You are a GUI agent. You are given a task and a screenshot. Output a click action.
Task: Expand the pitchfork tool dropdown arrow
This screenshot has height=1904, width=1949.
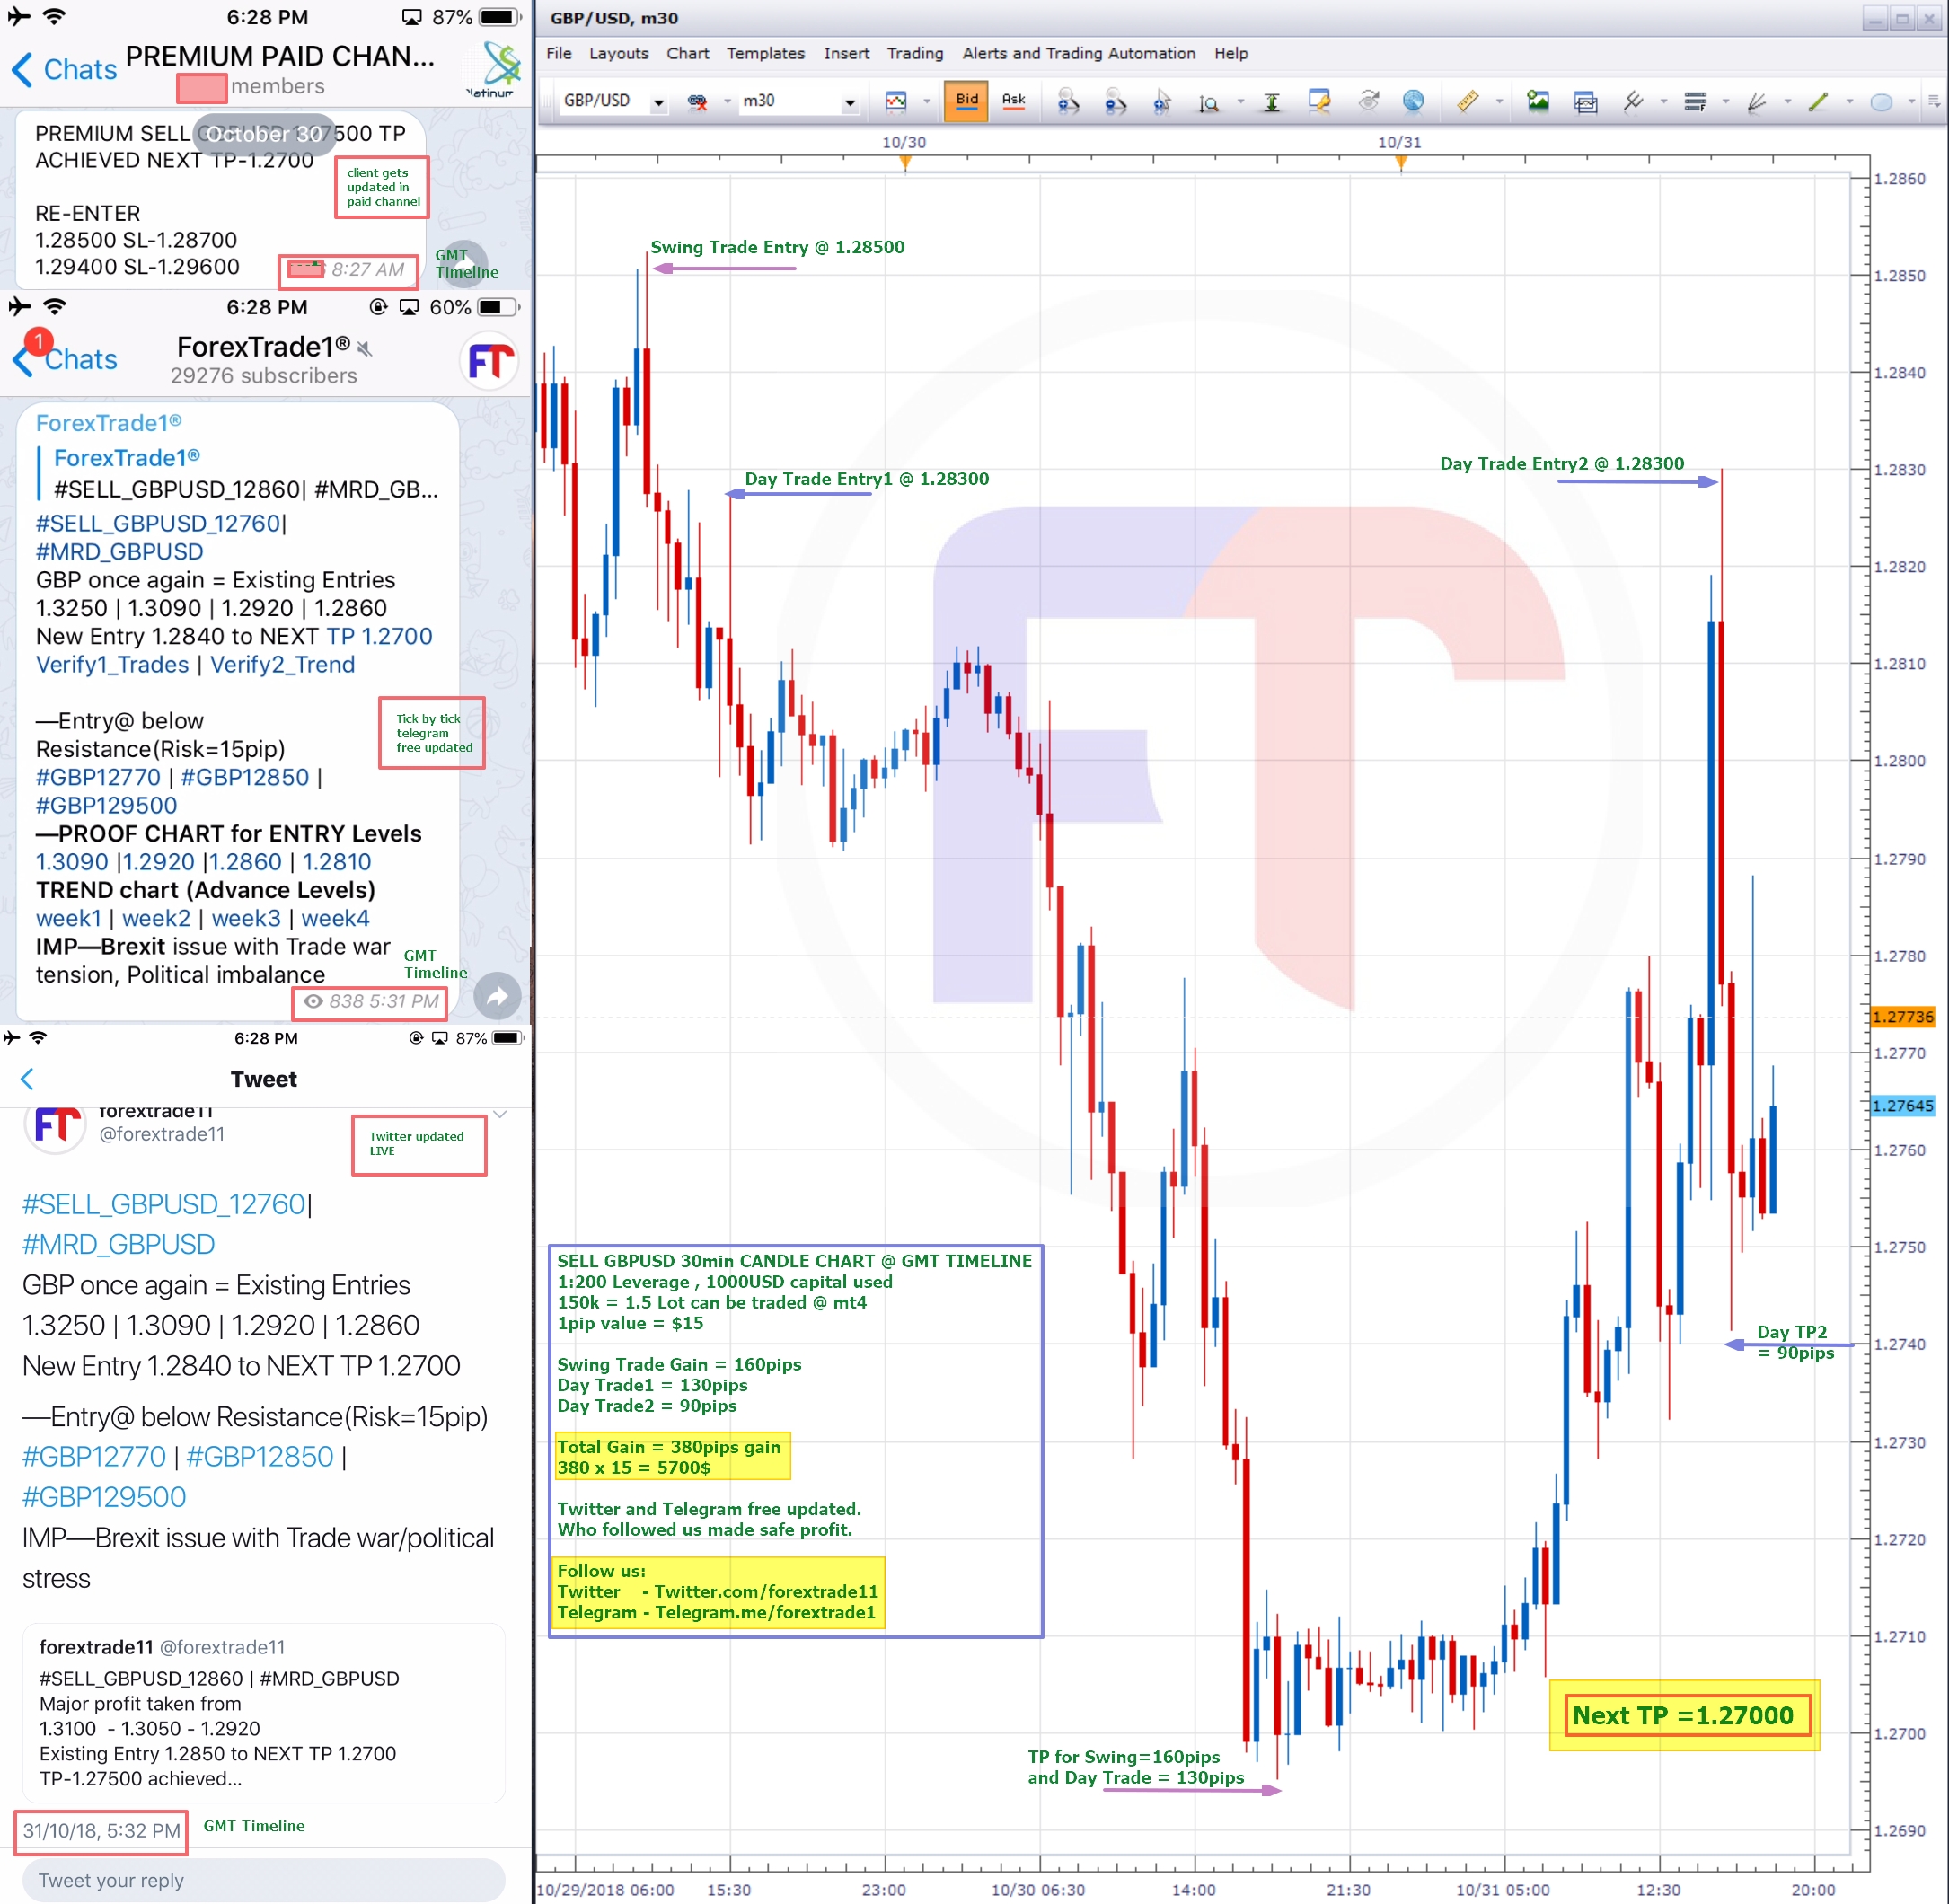(1664, 101)
